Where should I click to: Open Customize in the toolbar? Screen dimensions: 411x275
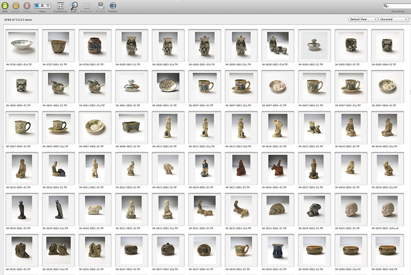60,5
